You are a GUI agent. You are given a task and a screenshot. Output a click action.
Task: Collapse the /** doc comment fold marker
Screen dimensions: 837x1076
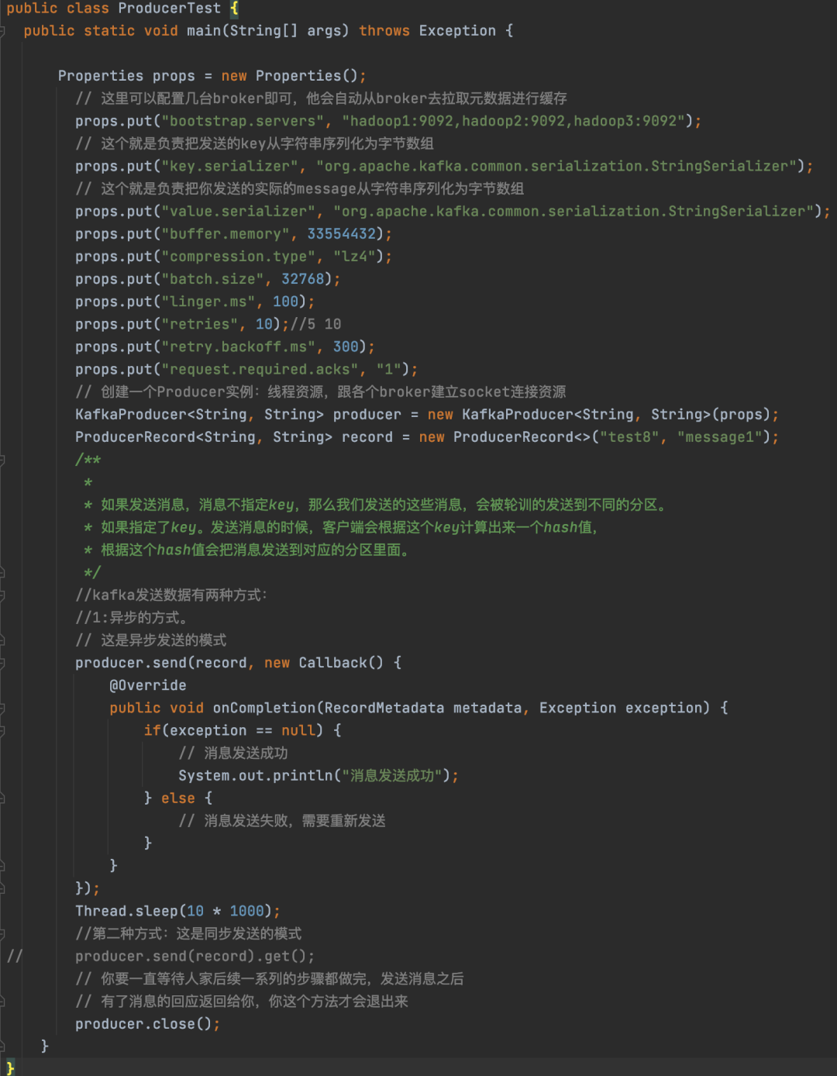[x=2, y=460]
